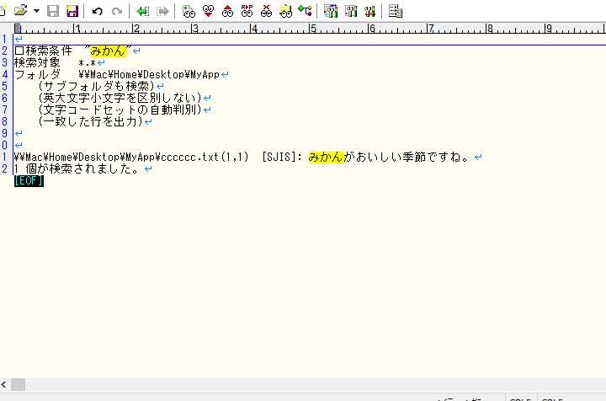Open the common settings icon
The width and height of the screenshot is (606, 401).
click(x=369, y=11)
